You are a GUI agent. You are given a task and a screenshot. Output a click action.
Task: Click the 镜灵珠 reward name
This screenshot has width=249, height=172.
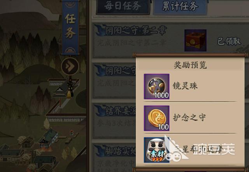click(185, 86)
